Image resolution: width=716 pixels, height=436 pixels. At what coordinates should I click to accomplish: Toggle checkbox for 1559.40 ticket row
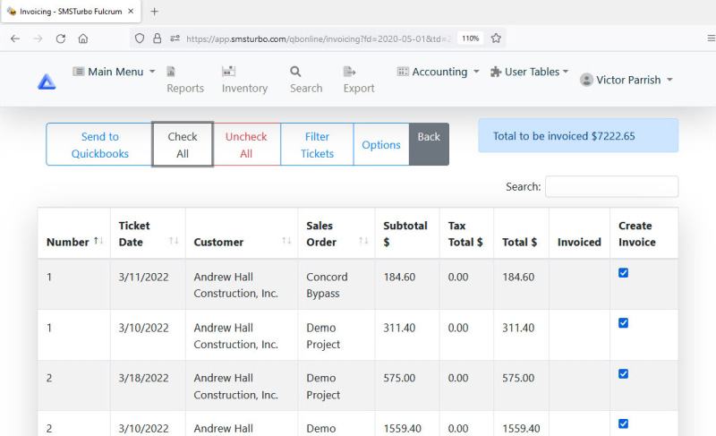coord(623,423)
